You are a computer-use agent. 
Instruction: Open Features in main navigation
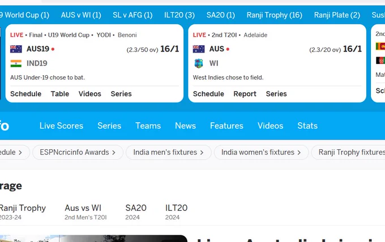[x=226, y=126]
